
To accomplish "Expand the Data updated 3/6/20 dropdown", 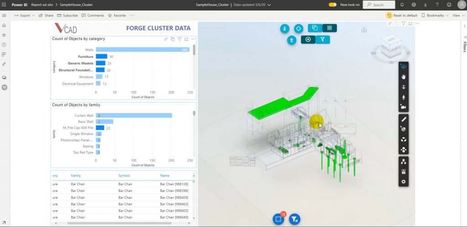I will tap(252, 5).
